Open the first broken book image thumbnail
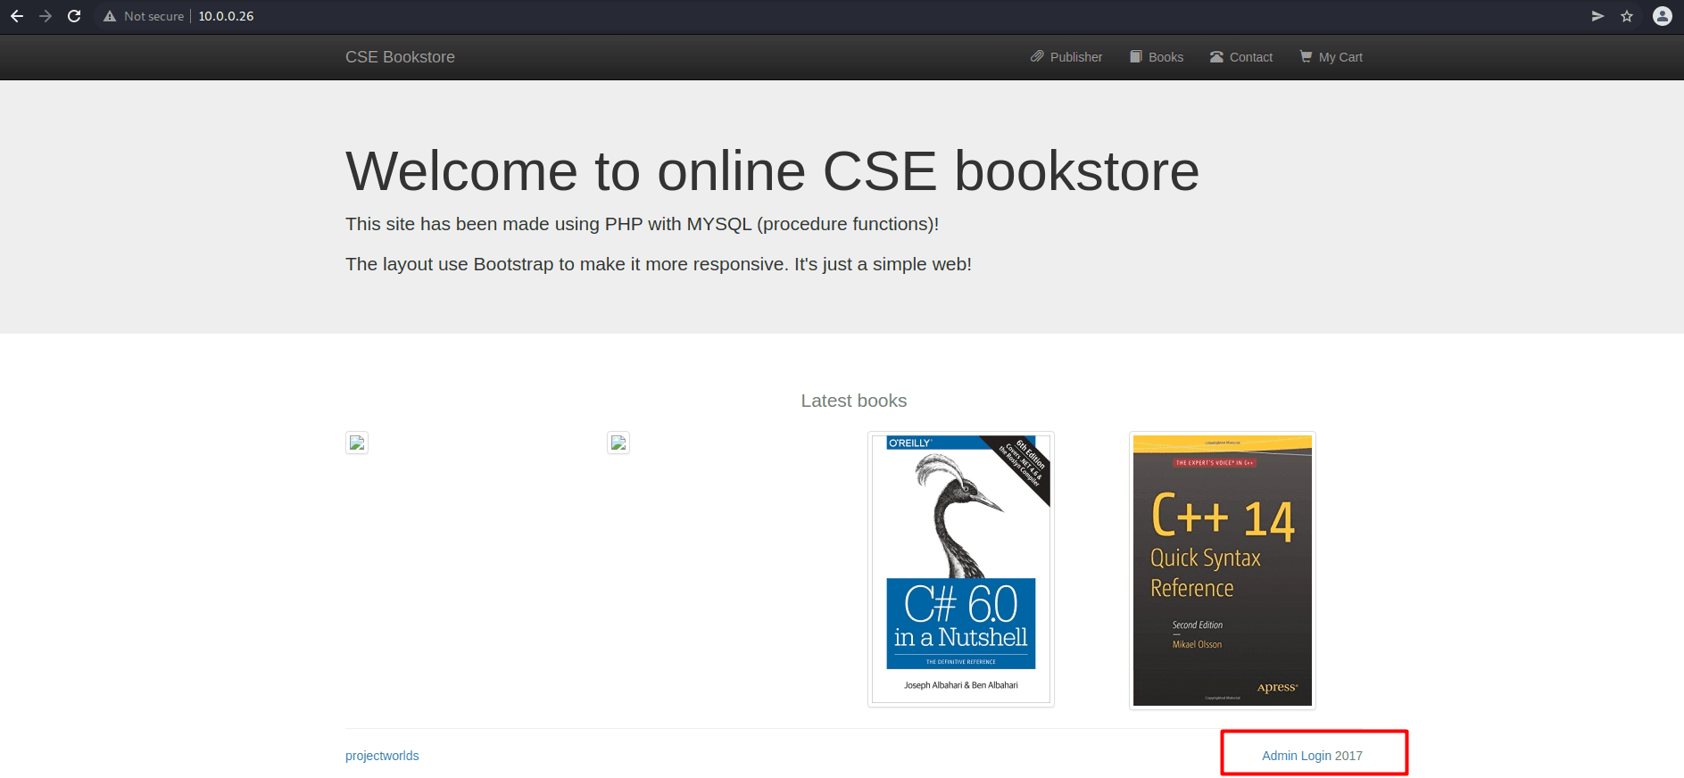This screenshot has height=778, width=1684. [357, 443]
